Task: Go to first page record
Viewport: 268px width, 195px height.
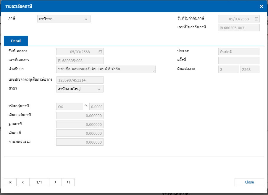Action: tap(10, 182)
